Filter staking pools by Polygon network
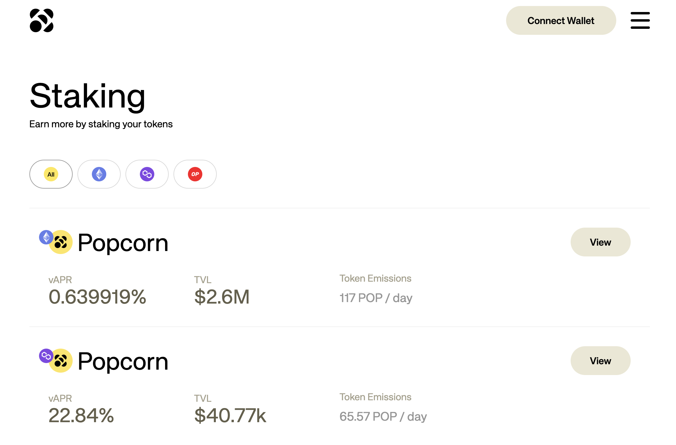This screenshot has height=445, width=676. (x=147, y=174)
